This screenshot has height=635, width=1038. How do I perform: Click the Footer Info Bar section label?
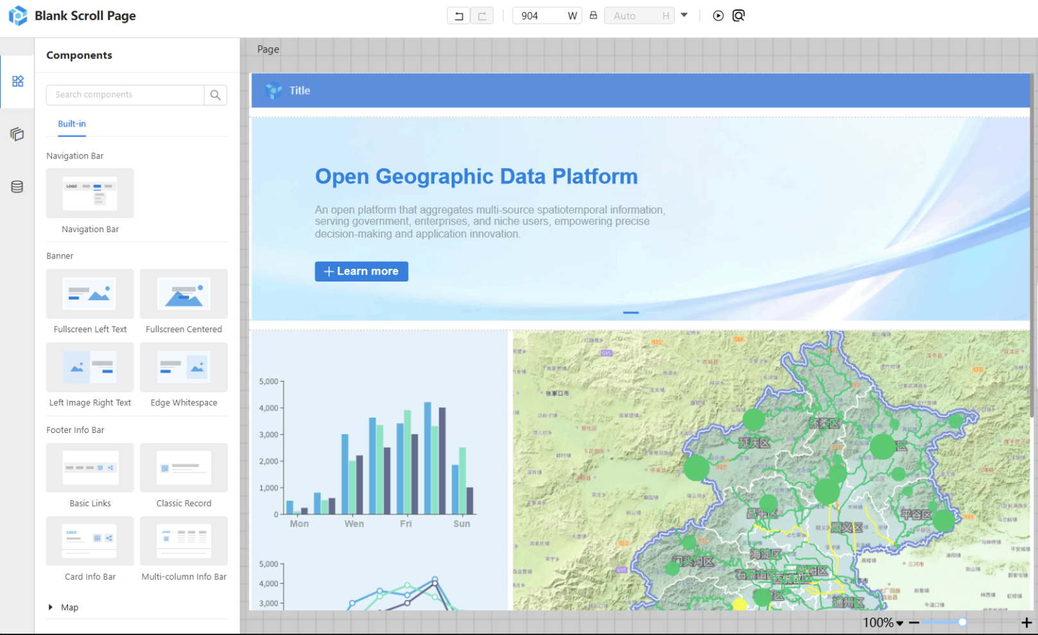[x=75, y=430]
